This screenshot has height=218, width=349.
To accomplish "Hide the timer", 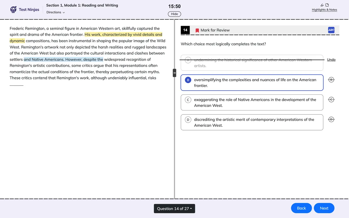I will pos(174,14).
